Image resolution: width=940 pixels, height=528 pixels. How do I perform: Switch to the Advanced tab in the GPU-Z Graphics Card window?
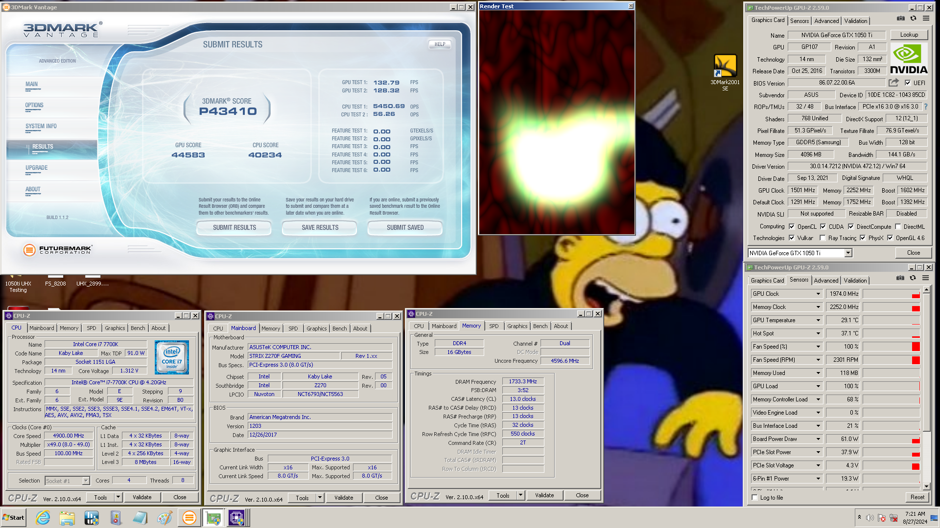point(826,21)
